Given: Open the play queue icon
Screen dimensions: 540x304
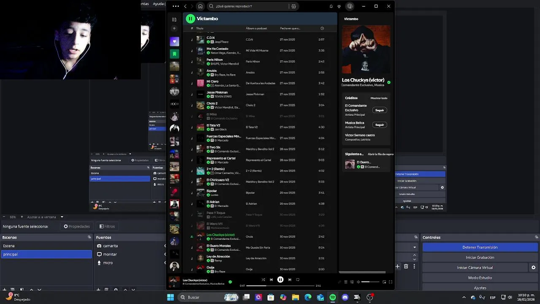Looking at the screenshot, I should 346,282.
